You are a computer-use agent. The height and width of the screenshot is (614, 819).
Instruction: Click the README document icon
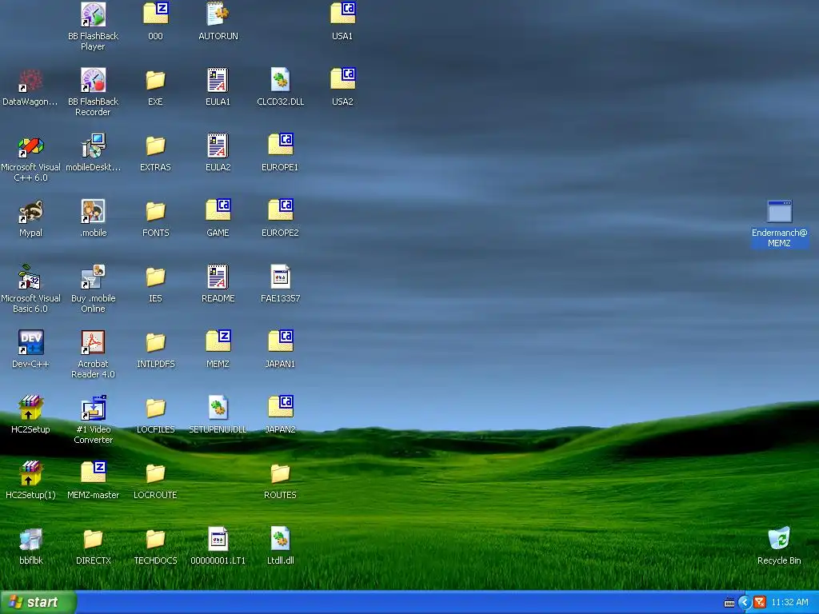tap(218, 277)
